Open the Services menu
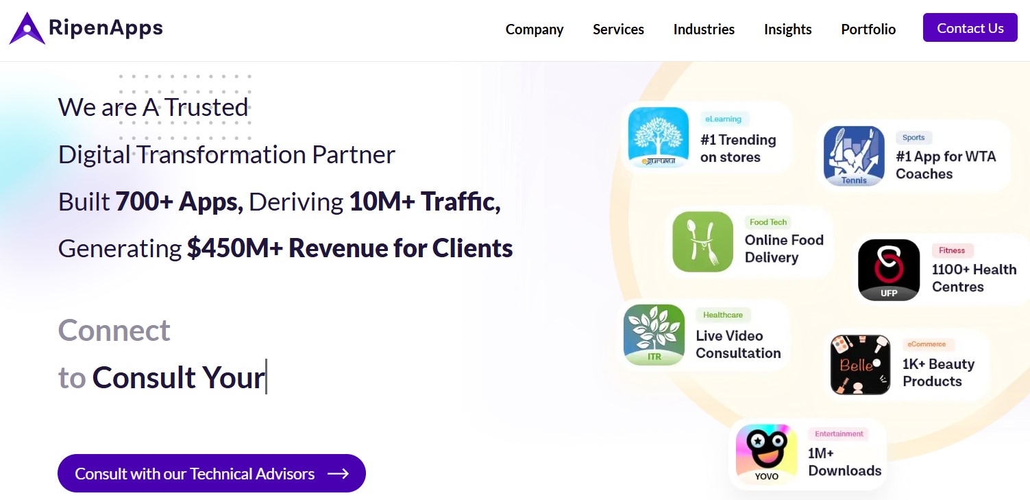1030x500 pixels. coord(617,29)
